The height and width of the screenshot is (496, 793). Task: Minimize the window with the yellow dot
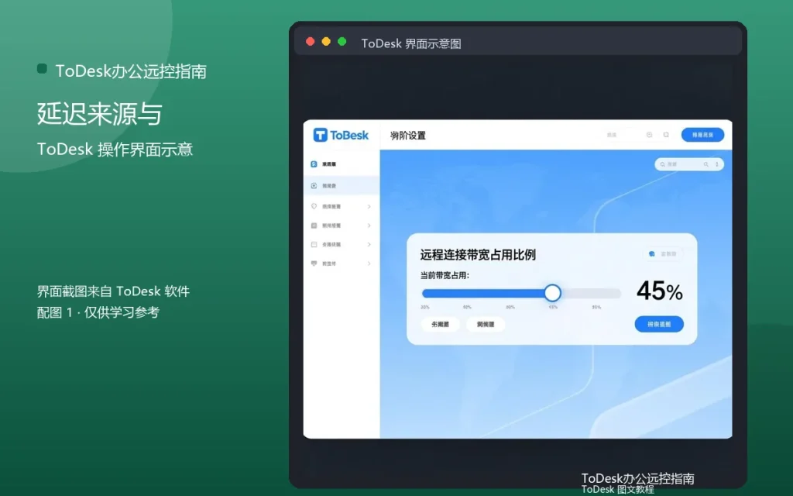(x=326, y=42)
